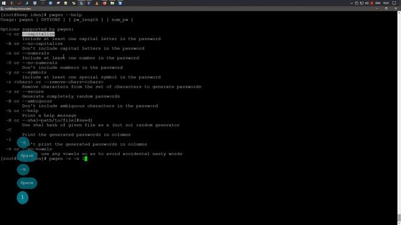
Task: Click 'Don't include ambiguous characters' line
Action: 90,106
